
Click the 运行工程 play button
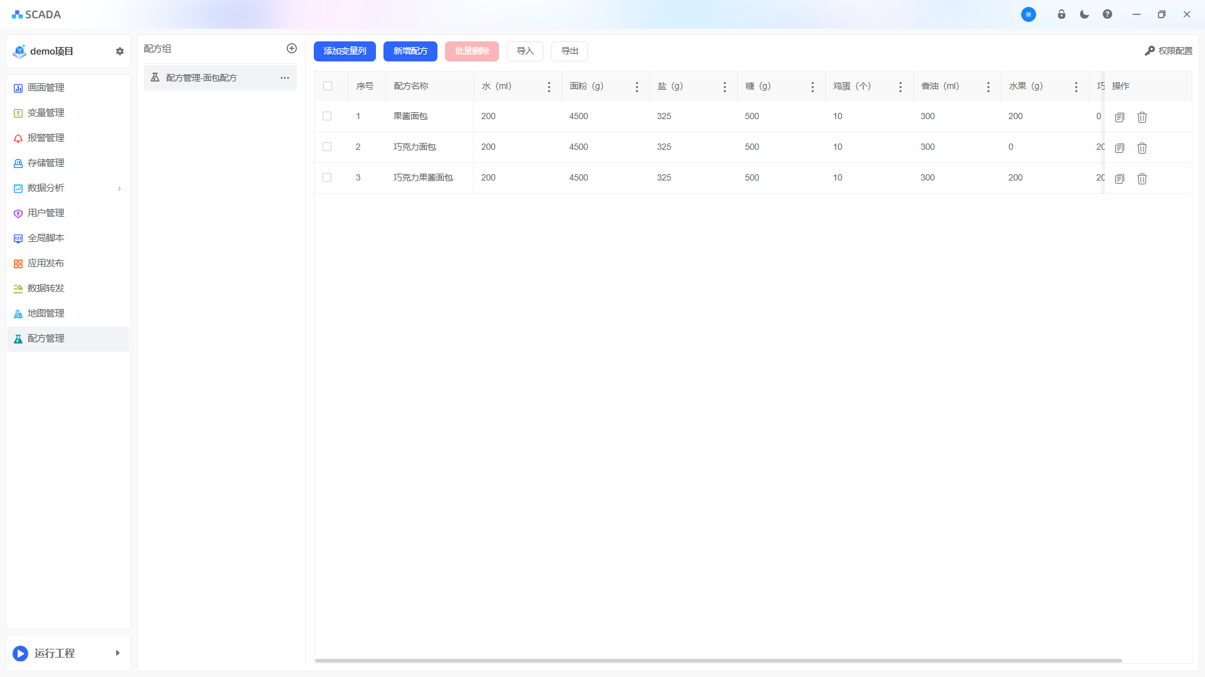coord(21,653)
